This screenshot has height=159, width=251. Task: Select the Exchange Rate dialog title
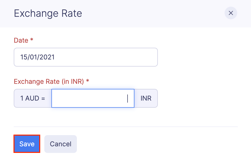[48, 13]
